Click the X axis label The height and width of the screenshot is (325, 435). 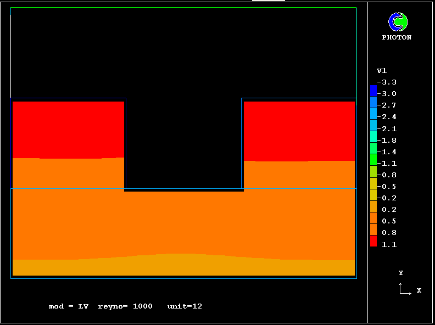click(x=419, y=290)
